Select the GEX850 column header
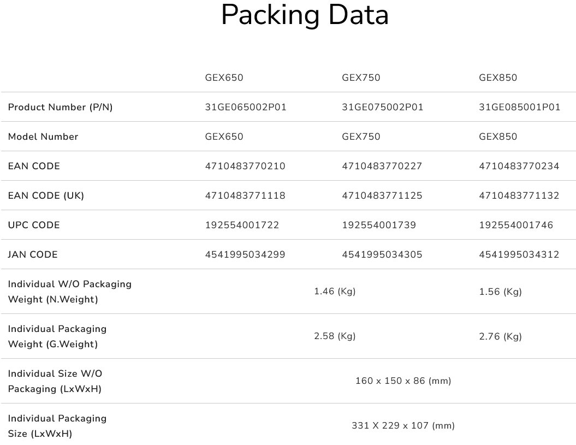 (x=498, y=78)
